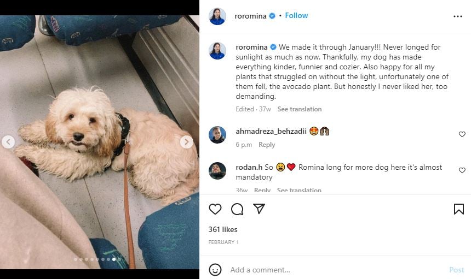The height and width of the screenshot is (279, 471).
Task: Like rodan.h's comment
Action: (x=462, y=170)
